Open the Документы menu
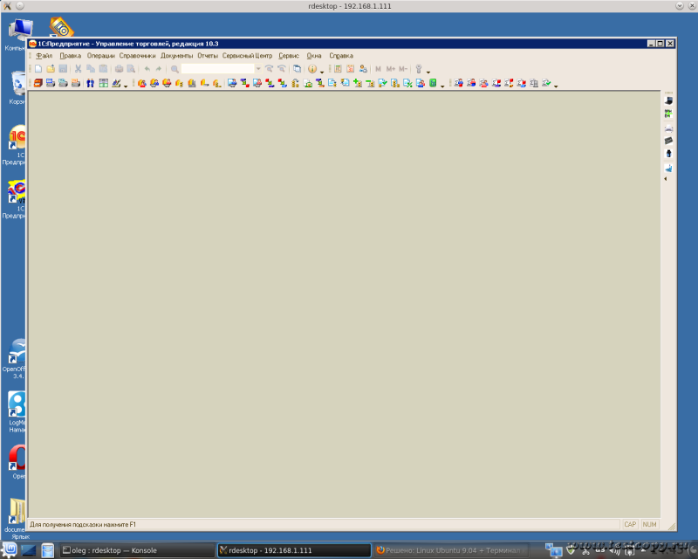698x559 pixels. click(x=177, y=55)
